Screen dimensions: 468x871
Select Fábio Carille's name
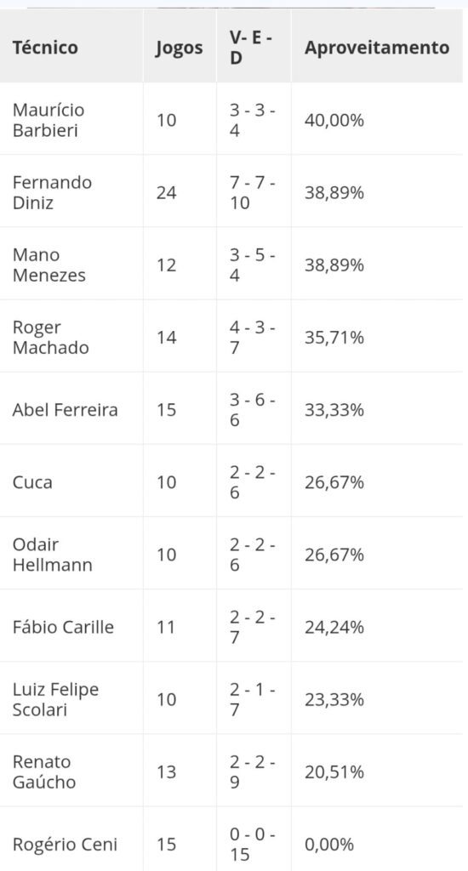pos(63,627)
